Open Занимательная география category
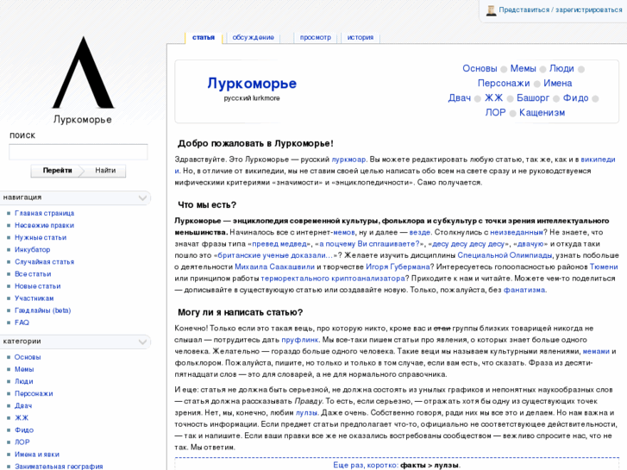Viewport: 627px width, 470px height. coord(59,467)
